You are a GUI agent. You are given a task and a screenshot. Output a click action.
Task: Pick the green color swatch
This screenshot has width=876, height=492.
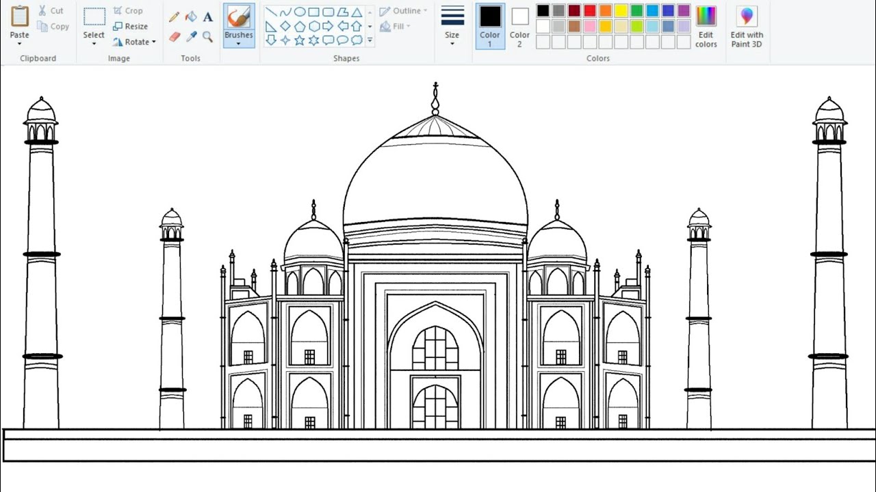(636, 11)
